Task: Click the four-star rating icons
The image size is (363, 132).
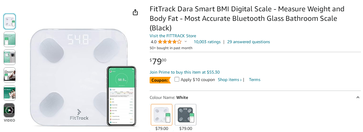Action: tap(169, 42)
